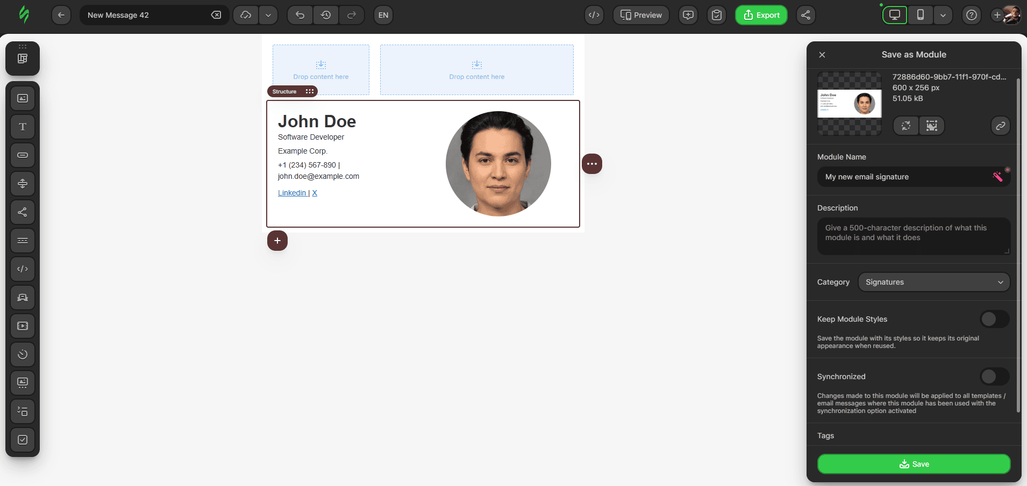Select the Video block tool
The width and height of the screenshot is (1027, 486).
[23, 326]
